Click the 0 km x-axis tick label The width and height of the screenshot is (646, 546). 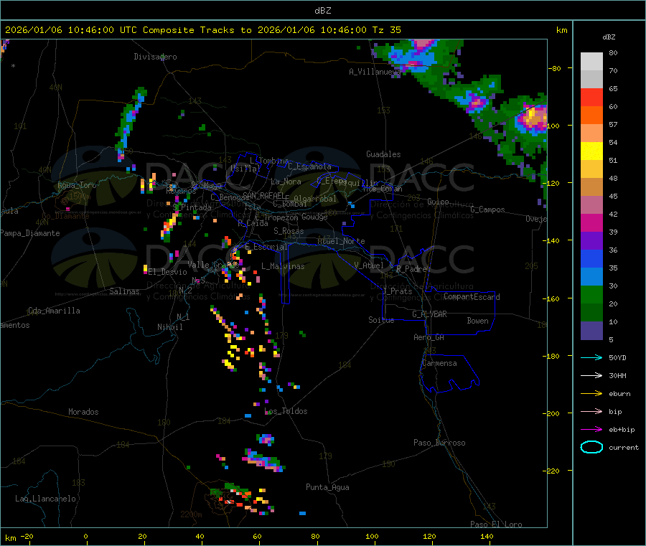85,536
